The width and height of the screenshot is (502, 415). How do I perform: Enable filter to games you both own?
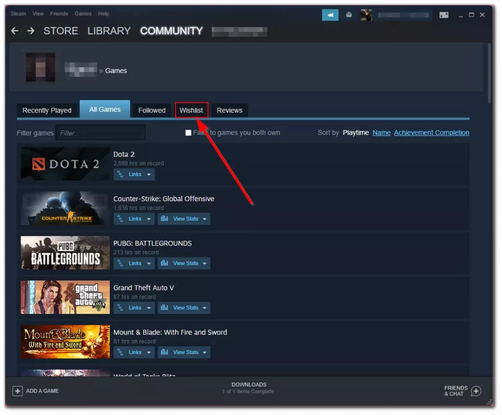coord(188,132)
